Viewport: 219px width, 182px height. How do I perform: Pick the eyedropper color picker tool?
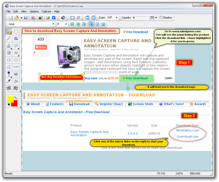[x=9, y=81]
